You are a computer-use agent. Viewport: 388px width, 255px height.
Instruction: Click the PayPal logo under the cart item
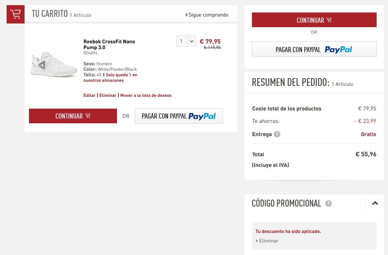click(202, 116)
